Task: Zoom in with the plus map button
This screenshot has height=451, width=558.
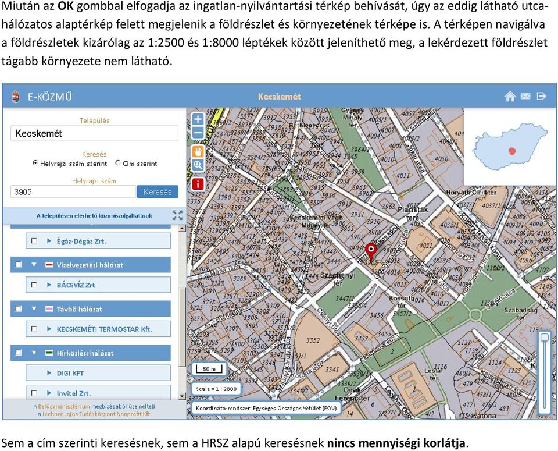Action: coord(198,119)
